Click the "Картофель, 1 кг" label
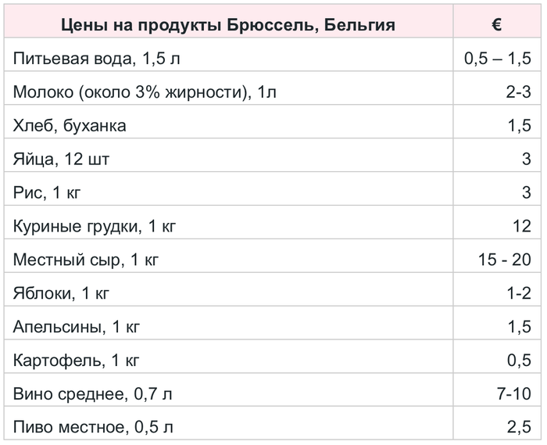Viewport: 547px width, 445px height. [76, 361]
